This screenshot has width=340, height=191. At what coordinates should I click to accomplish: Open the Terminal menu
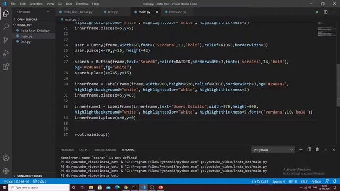pos(82,4)
